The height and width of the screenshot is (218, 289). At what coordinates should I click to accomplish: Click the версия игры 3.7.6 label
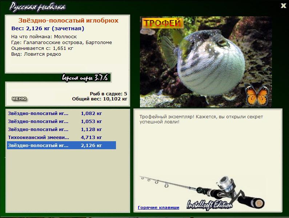click(85, 78)
